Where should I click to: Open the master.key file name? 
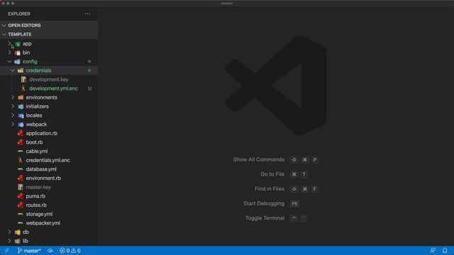(x=38, y=187)
